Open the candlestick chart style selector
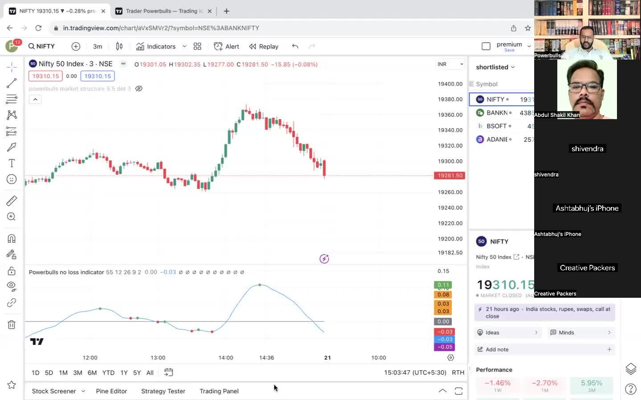Viewport: 641px width, 400px height. [x=119, y=46]
